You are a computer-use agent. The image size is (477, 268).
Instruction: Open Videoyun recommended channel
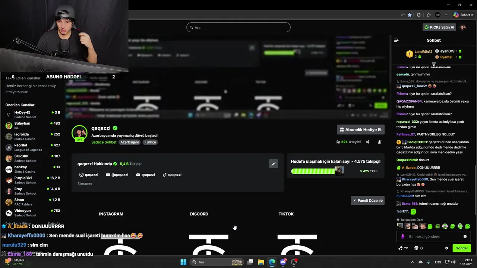coord(33,213)
